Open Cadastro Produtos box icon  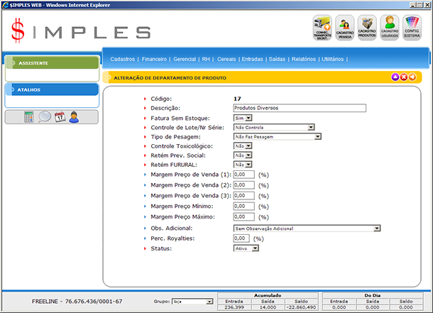click(367, 28)
